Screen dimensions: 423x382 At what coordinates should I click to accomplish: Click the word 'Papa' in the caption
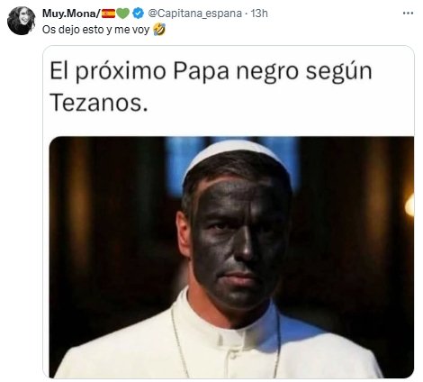click(x=201, y=72)
